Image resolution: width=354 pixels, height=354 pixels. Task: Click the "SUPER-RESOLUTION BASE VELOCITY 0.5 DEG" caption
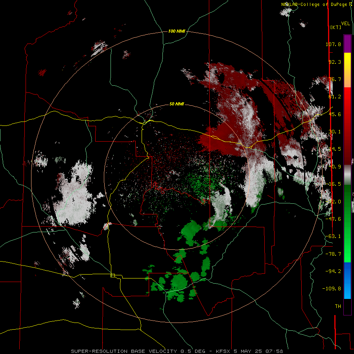(x=138, y=351)
